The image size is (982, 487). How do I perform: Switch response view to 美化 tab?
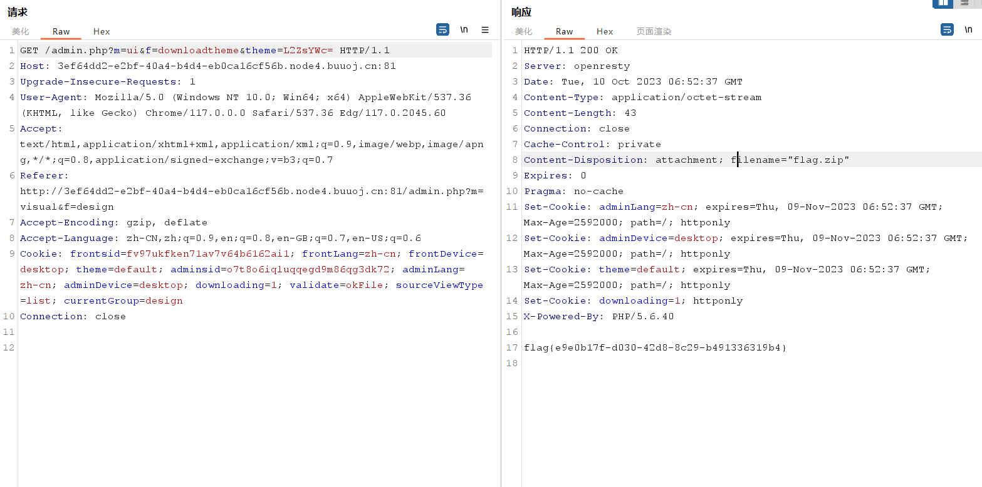pyautogui.click(x=523, y=31)
